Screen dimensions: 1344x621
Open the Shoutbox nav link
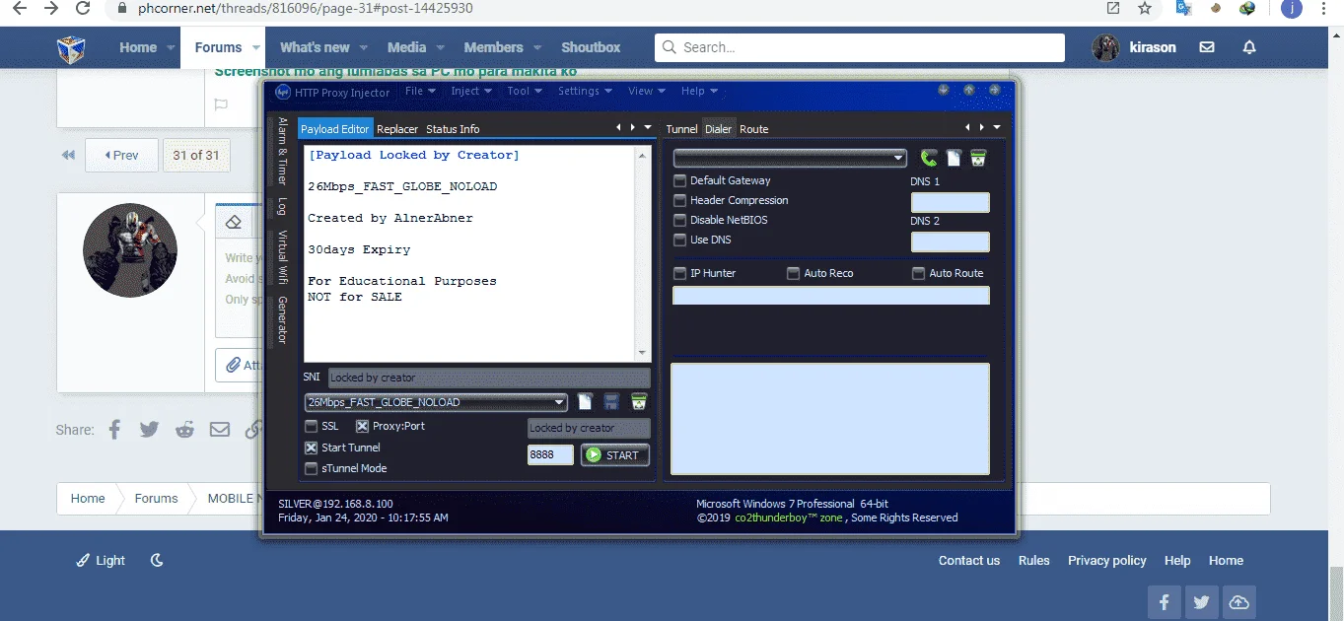(x=591, y=47)
